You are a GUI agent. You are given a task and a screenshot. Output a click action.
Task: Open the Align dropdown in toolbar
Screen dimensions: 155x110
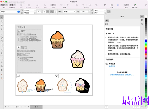(x=53, y=5)
